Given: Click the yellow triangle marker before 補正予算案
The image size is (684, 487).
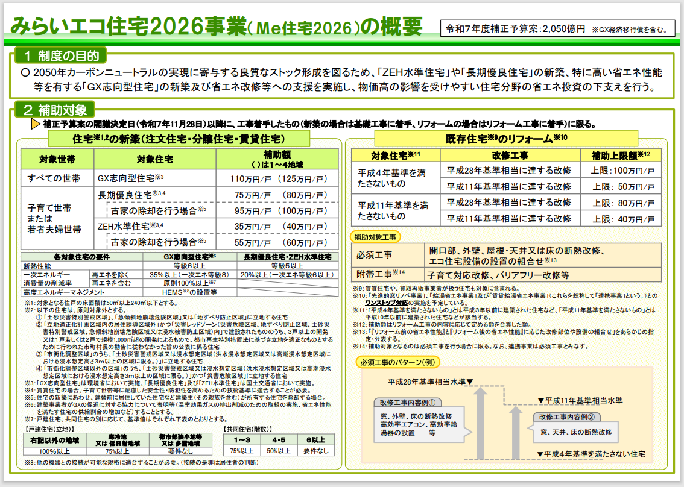Looking at the screenshot, I should pos(36,125).
